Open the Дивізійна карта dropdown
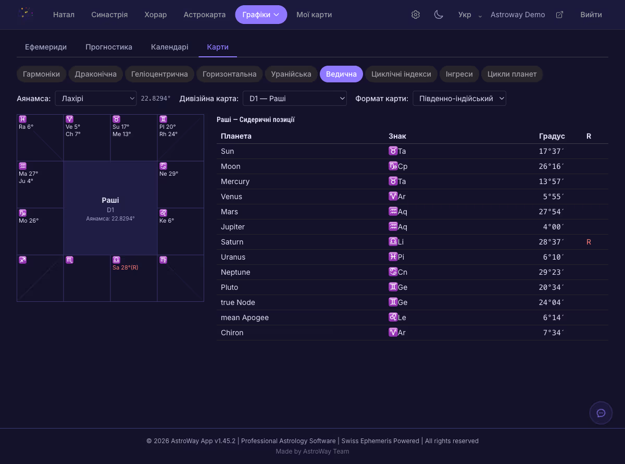Image resolution: width=625 pixels, height=464 pixels. coord(294,99)
